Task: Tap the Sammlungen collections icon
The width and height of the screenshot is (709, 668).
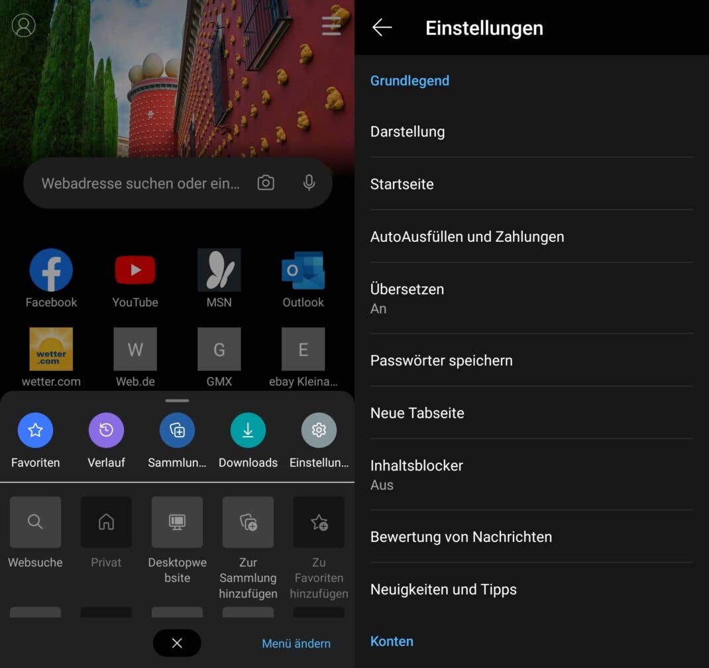Action: point(177,430)
